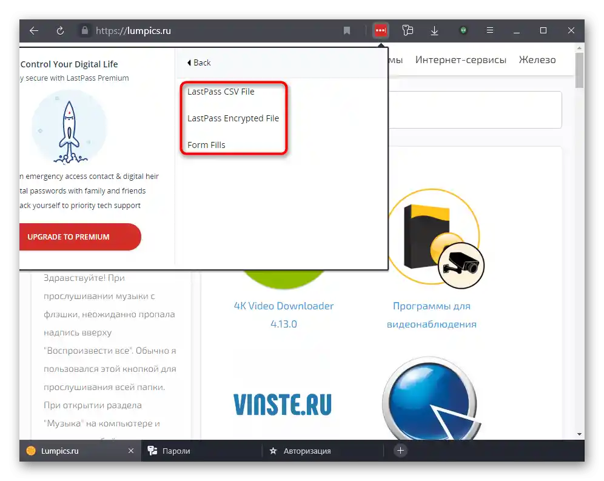
Task: Open the Интернет-сервисы site menu
Action: [460, 59]
